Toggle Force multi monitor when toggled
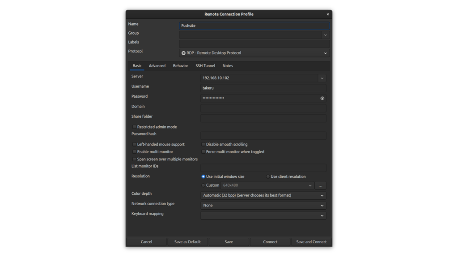458x258 pixels. [204, 152]
